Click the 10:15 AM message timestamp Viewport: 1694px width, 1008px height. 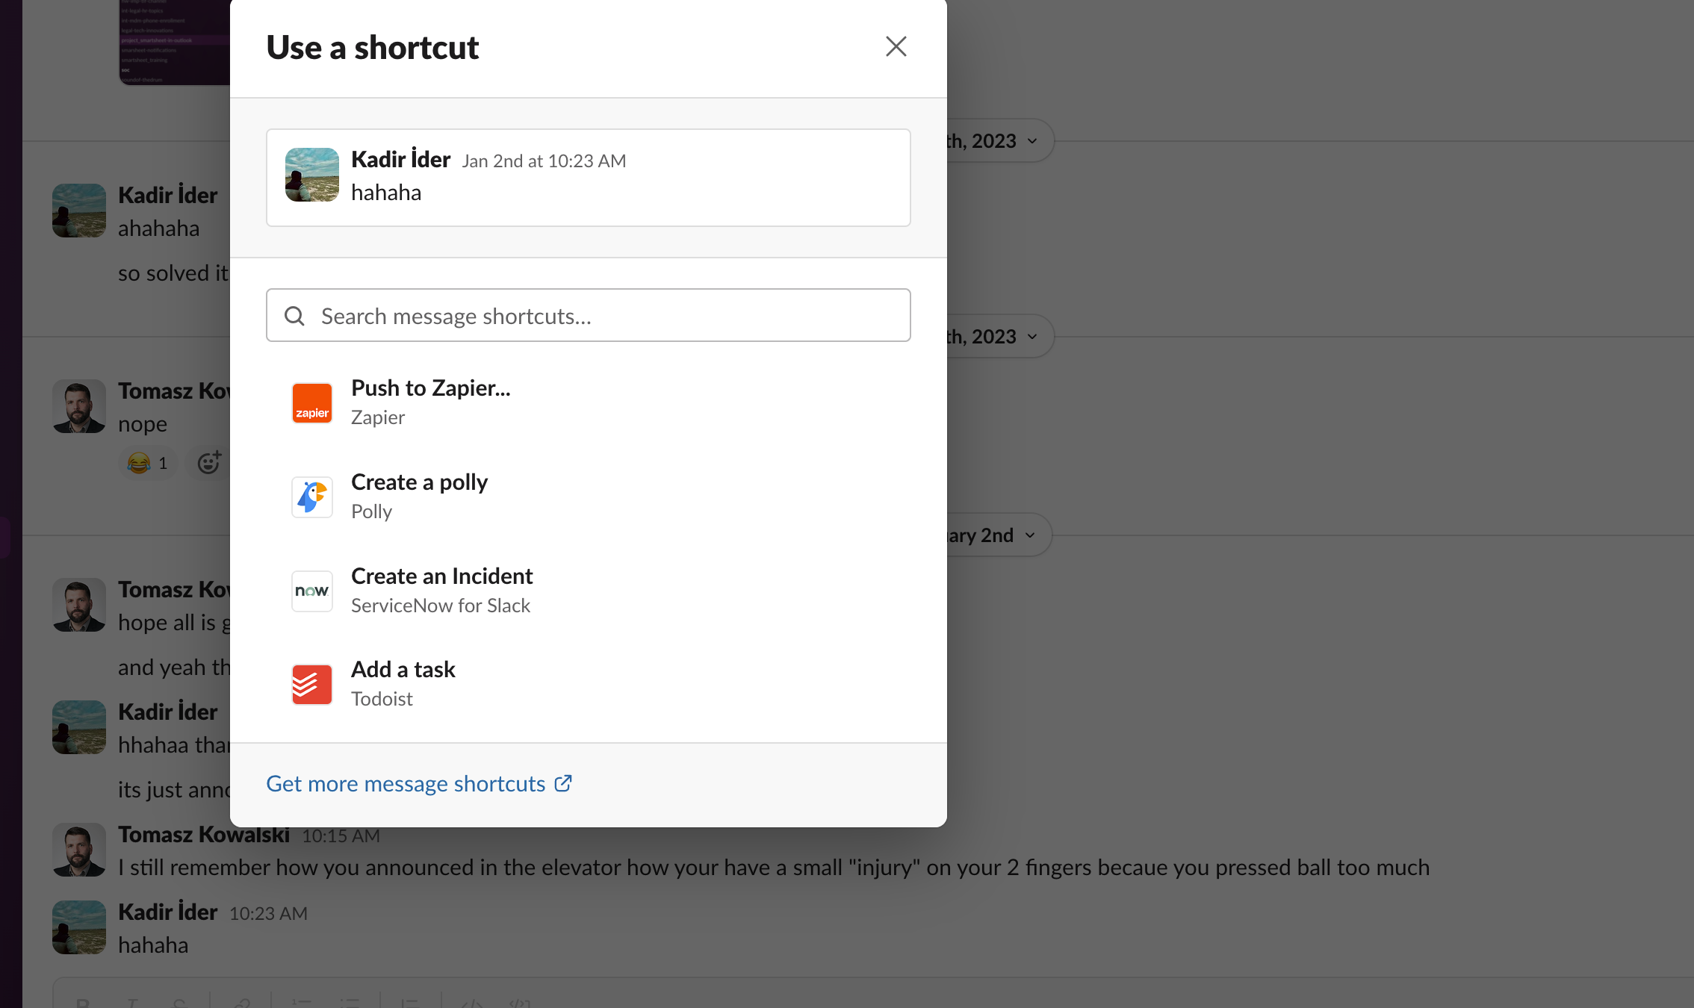coord(341,836)
